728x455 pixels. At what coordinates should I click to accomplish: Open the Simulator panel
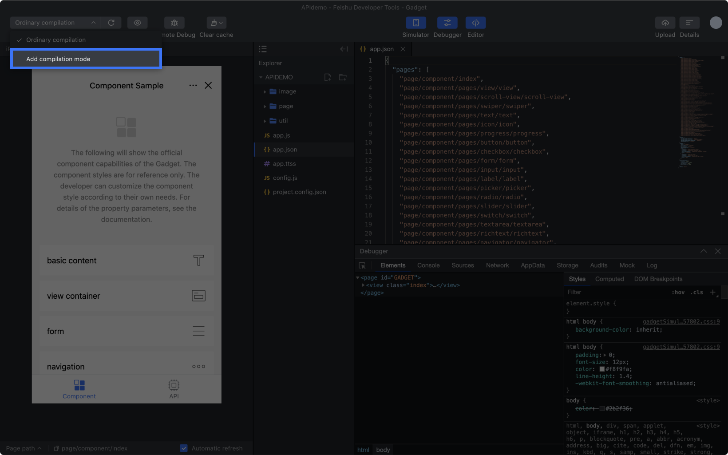(415, 23)
